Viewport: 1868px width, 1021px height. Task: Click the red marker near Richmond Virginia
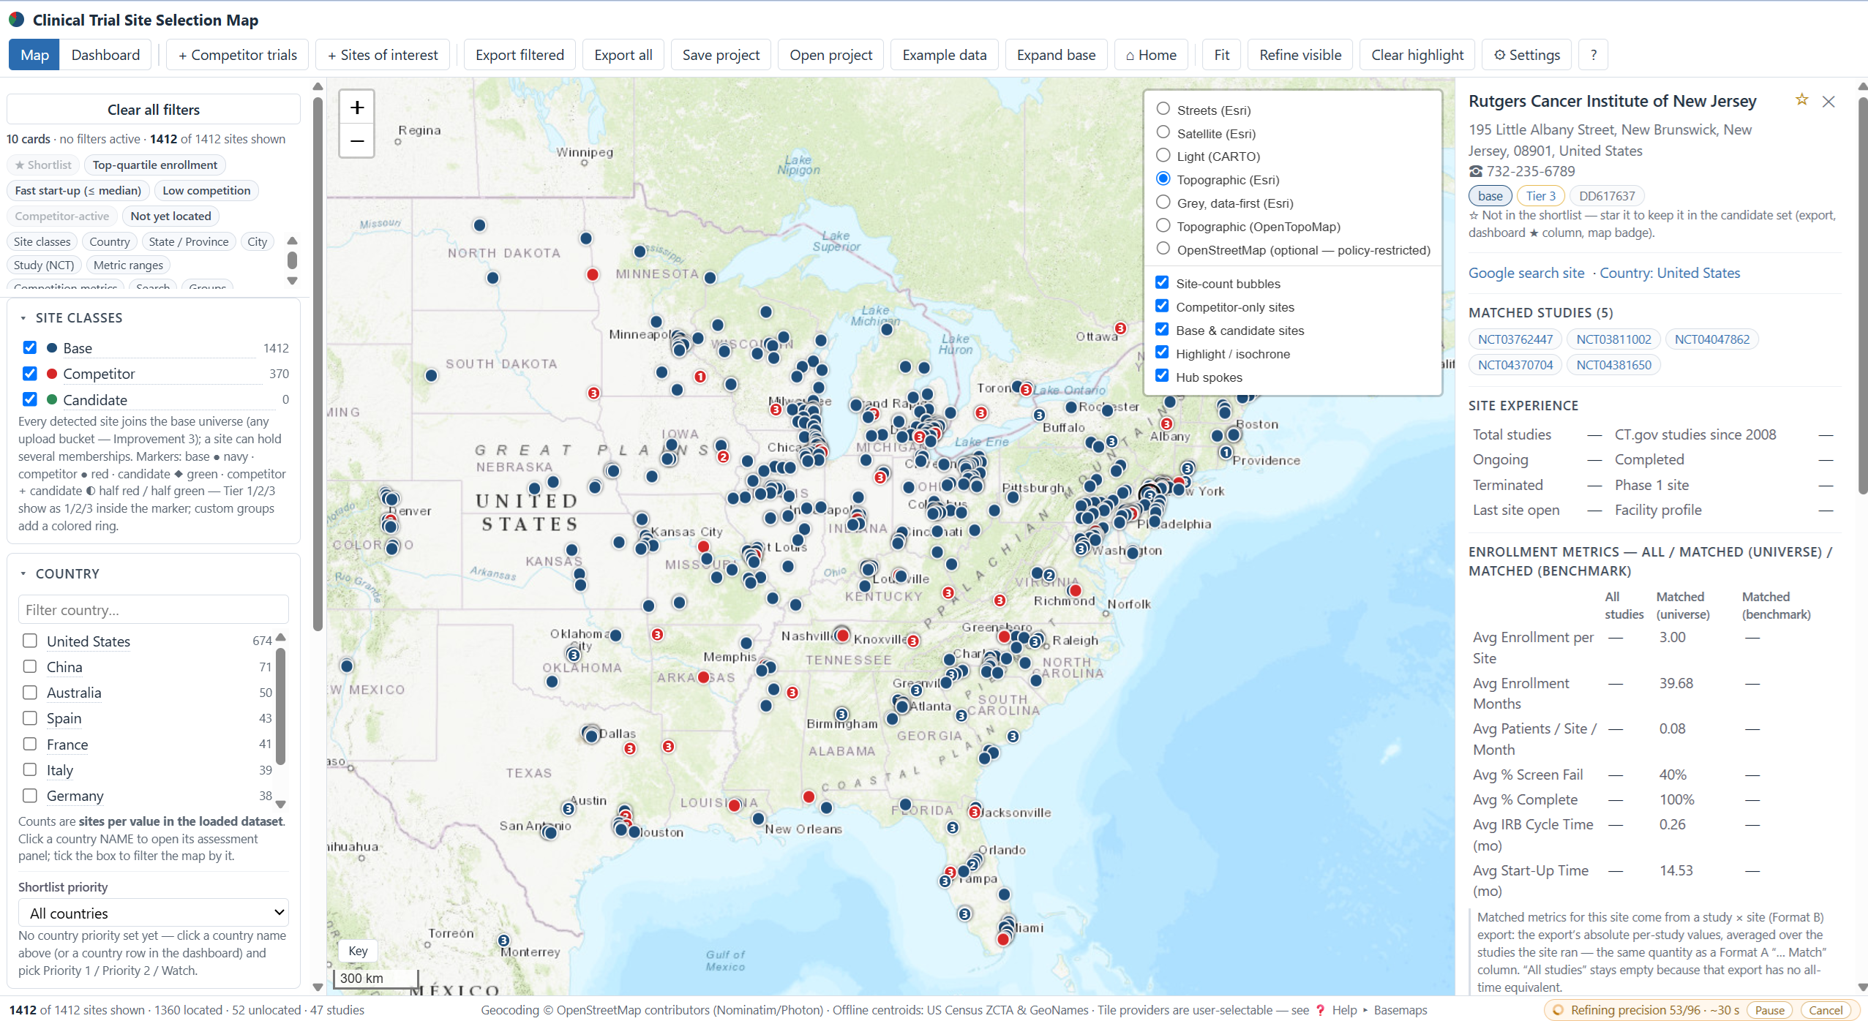point(1075,590)
